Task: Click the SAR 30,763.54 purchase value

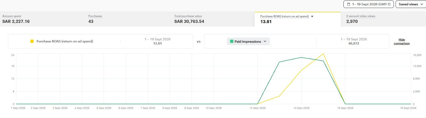Action: click(x=189, y=22)
